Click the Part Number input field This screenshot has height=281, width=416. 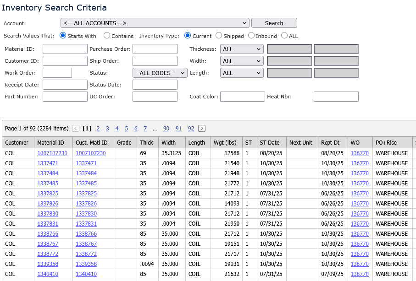pyautogui.click(x=65, y=96)
